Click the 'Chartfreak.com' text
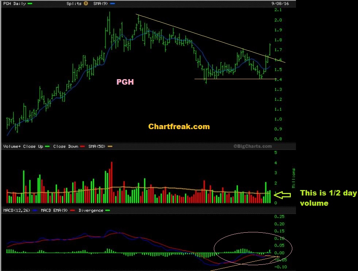 click(x=179, y=127)
